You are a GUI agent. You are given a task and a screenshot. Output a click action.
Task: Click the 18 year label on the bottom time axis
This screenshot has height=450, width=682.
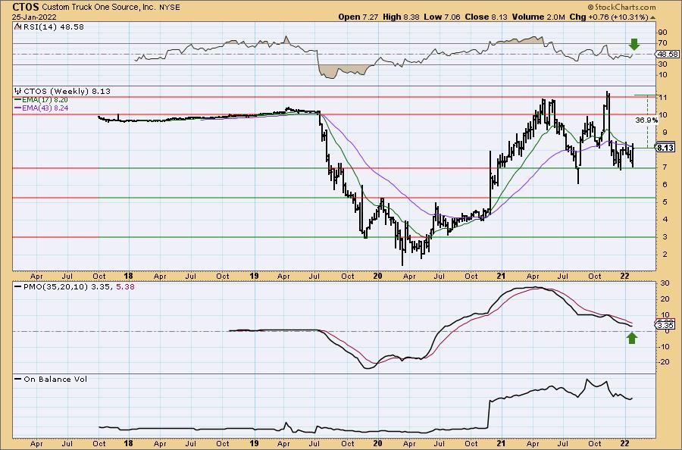[x=128, y=443]
